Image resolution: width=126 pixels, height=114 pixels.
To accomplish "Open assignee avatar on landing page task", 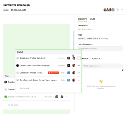I will click(74, 65).
